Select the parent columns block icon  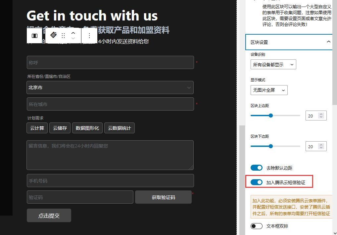pos(34,36)
